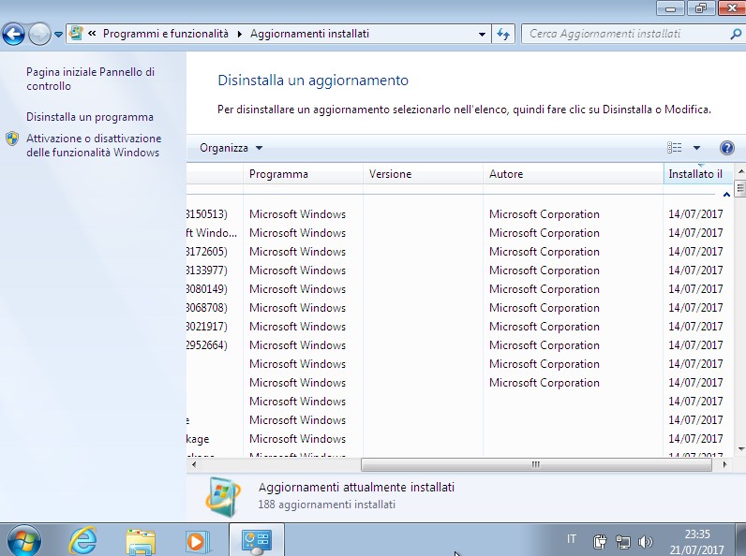Open the network tray icon

point(623,541)
